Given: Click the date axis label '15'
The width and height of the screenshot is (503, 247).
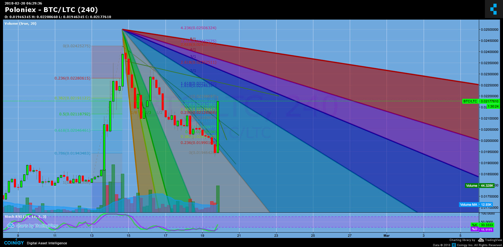Looking at the screenshot, I should [128, 236].
